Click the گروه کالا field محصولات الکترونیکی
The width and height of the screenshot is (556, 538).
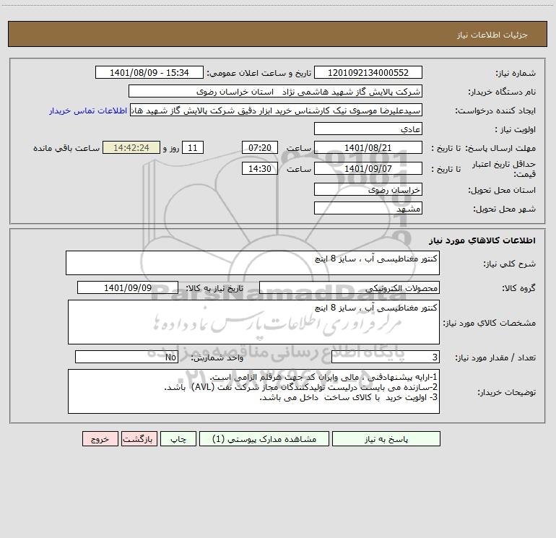[349, 287]
